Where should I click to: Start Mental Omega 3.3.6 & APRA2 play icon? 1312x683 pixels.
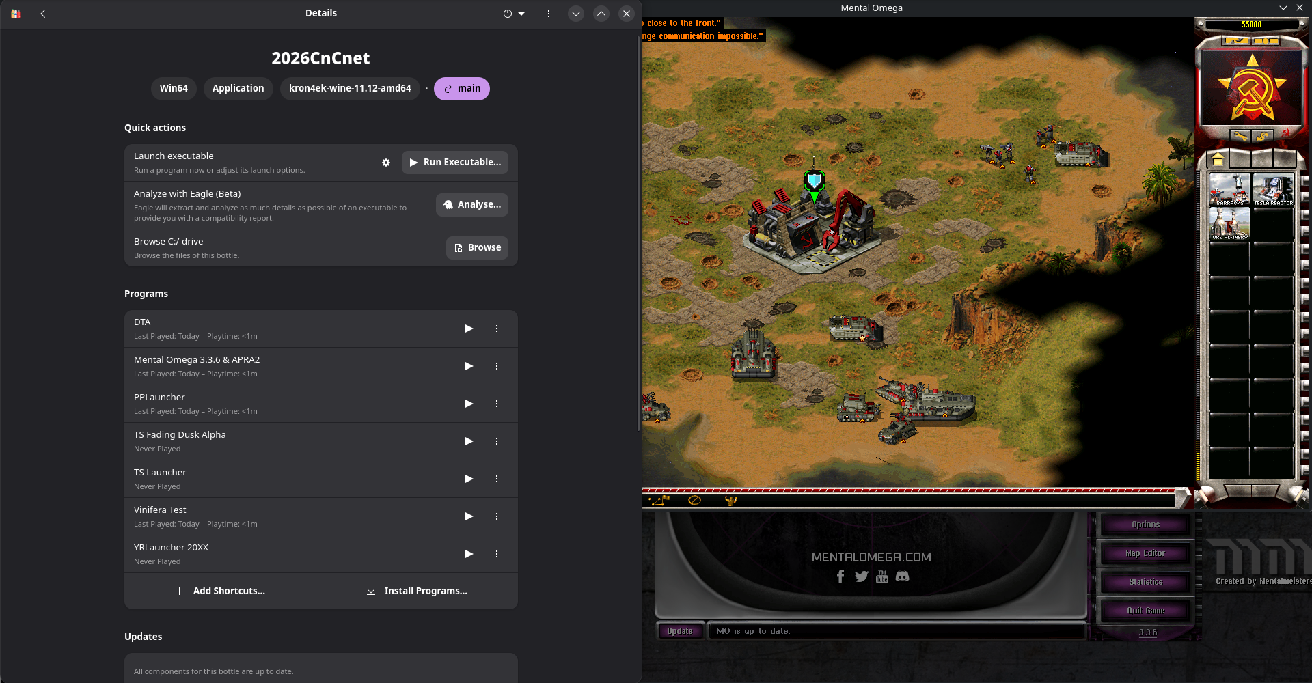(469, 366)
